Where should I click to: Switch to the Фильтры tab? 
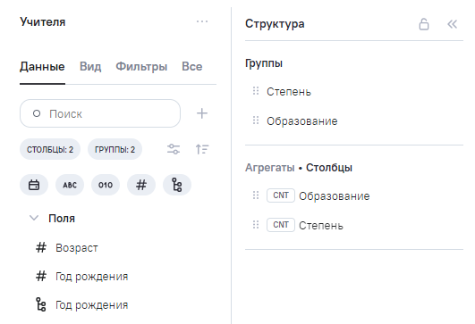click(141, 66)
